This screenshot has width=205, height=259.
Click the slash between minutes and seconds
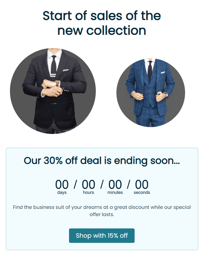pos(128,184)
